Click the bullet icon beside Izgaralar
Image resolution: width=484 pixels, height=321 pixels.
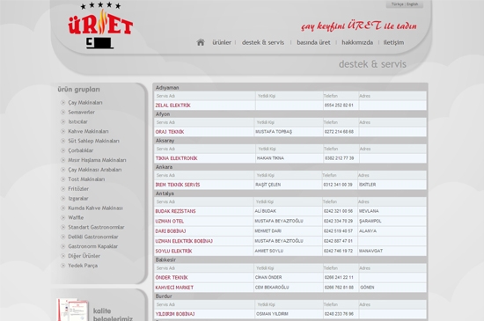tap(62, 198)
